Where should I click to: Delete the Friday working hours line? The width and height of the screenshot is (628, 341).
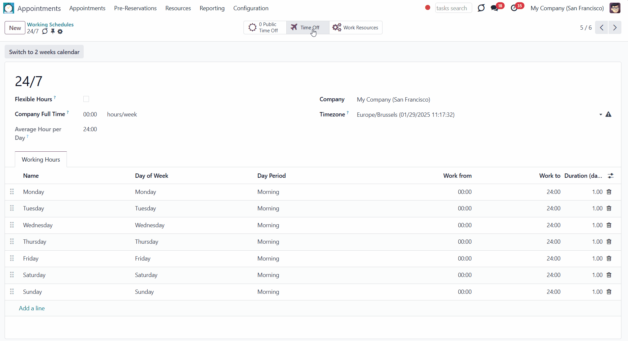609,259
